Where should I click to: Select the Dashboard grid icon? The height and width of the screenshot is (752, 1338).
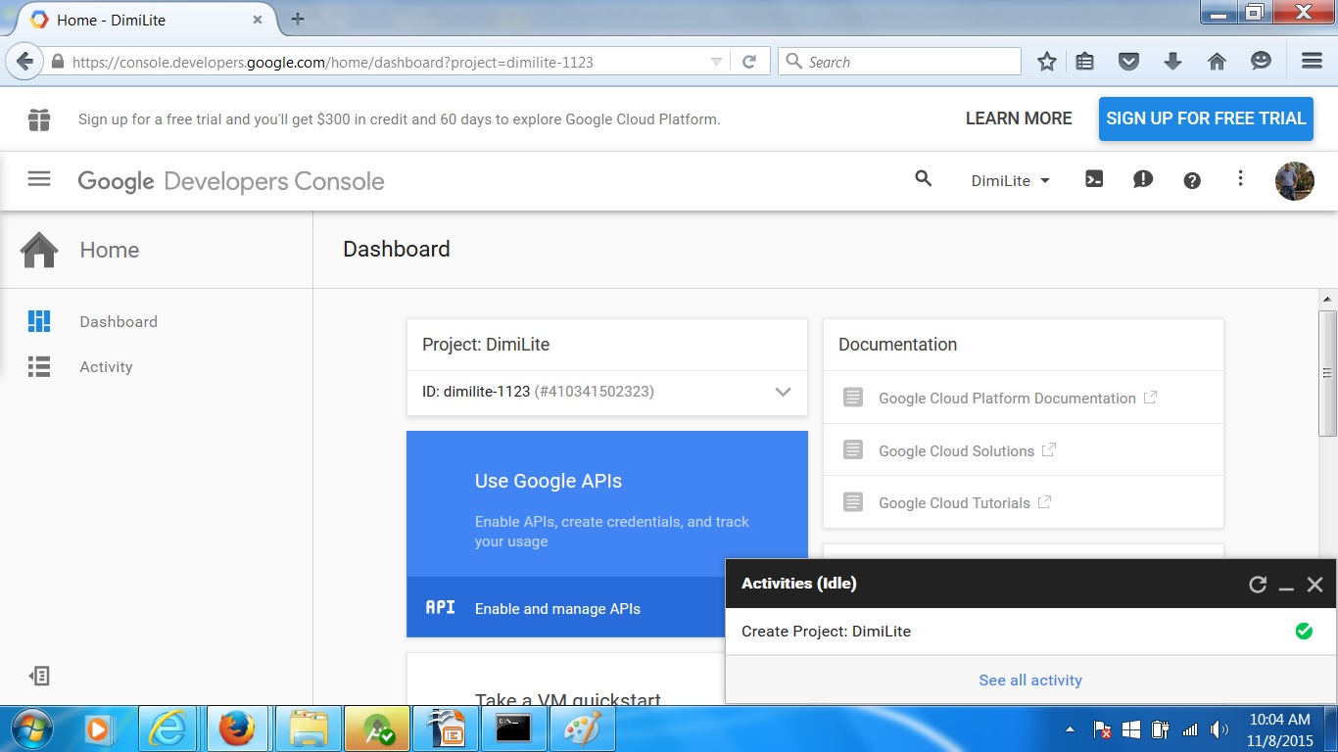[39, 321]
